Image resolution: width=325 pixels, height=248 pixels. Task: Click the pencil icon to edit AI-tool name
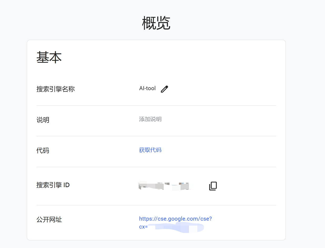tap(164, 89)
